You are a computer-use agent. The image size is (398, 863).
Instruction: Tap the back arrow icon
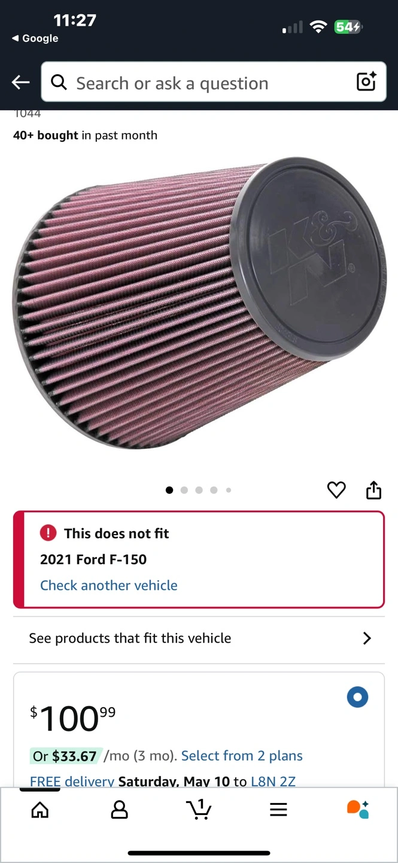[x=21, y=83]
